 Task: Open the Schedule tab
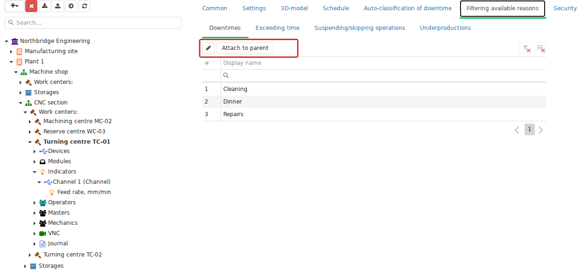coord(336,8)
